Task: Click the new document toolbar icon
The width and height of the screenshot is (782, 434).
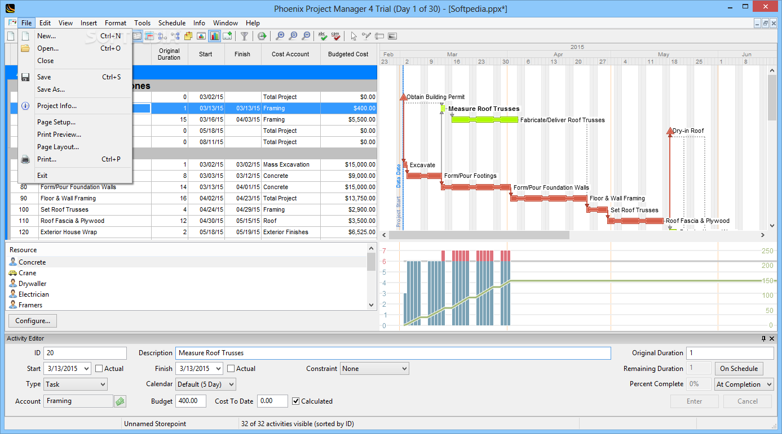Action: [x=11, y=36]
